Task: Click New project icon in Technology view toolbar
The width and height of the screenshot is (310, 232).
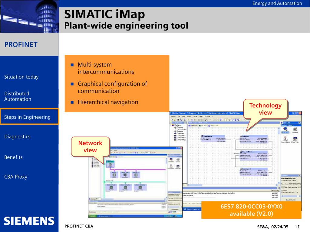Action: [x=172, y=120]
